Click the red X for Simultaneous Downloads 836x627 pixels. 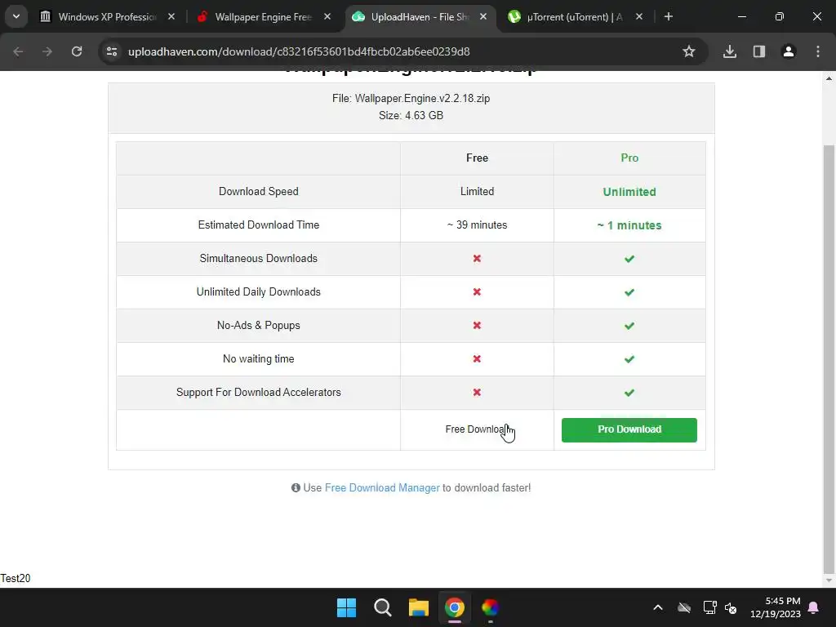pos(477,259)
